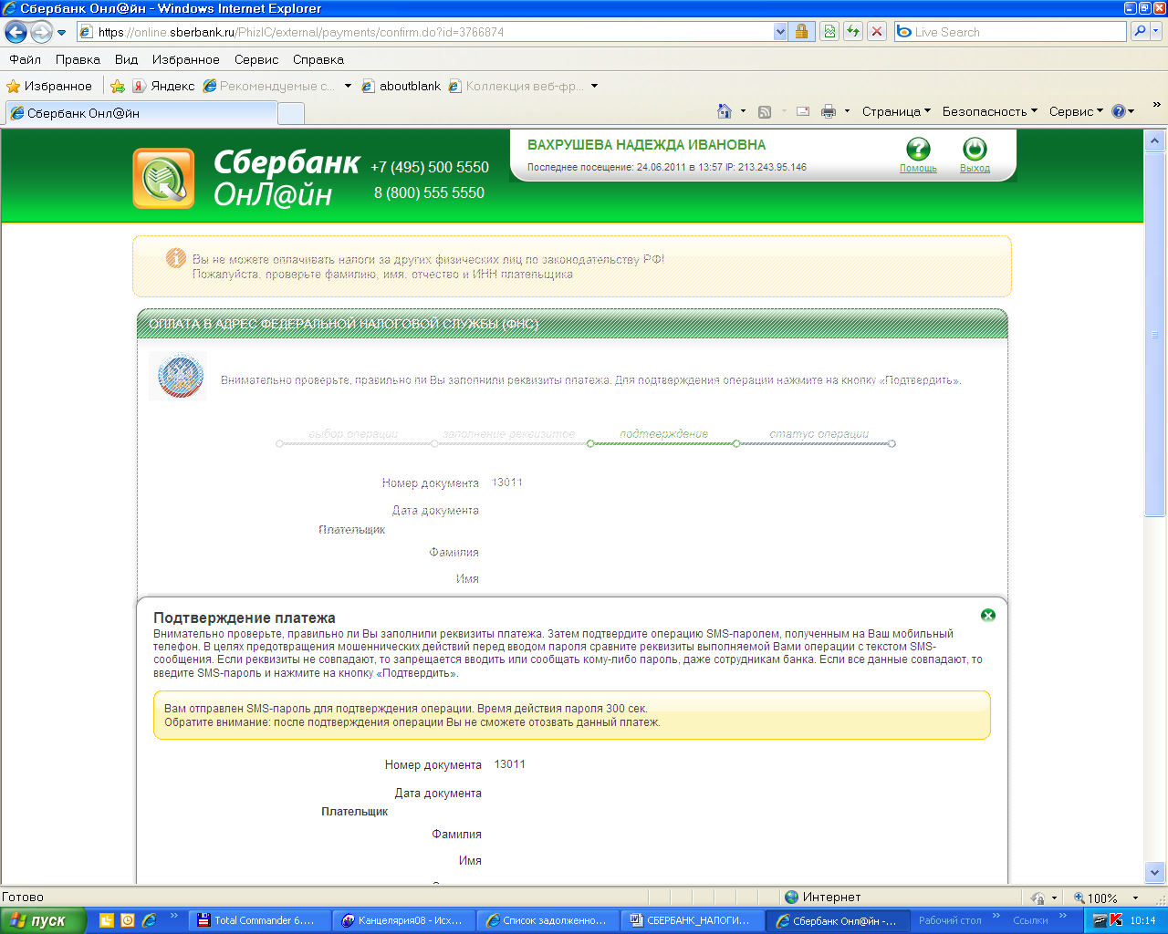1168x934 pixels.
Task: Click the Помощь link
Action: (918, 169)
